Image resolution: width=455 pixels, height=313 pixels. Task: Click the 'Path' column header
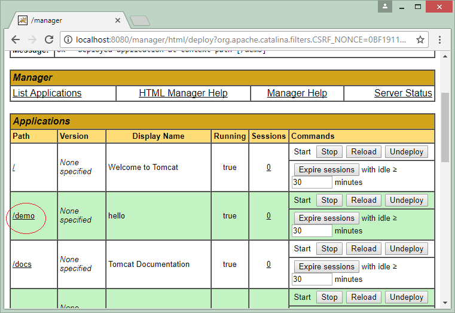pyautogui.click(x=33, y=136)
